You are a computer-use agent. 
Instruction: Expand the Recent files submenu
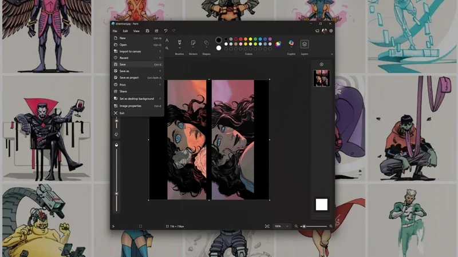tap(137, 58)
